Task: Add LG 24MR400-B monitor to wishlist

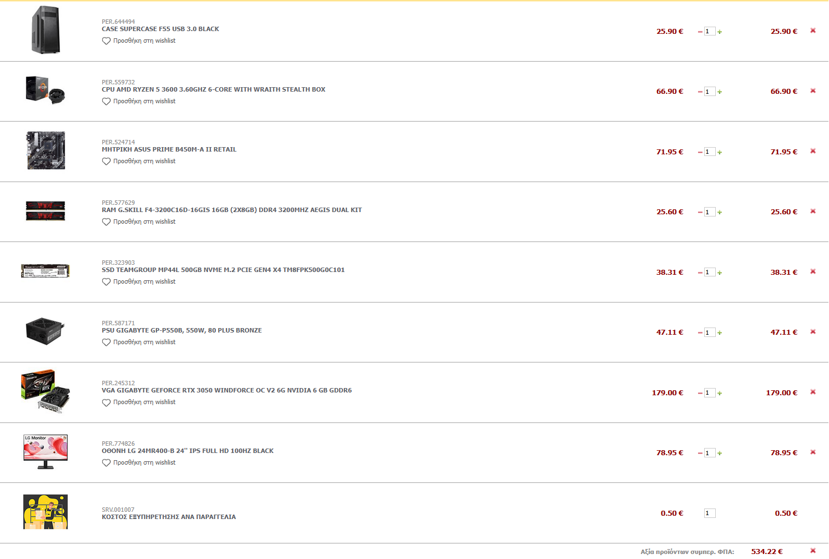Action: coord(139,462)
